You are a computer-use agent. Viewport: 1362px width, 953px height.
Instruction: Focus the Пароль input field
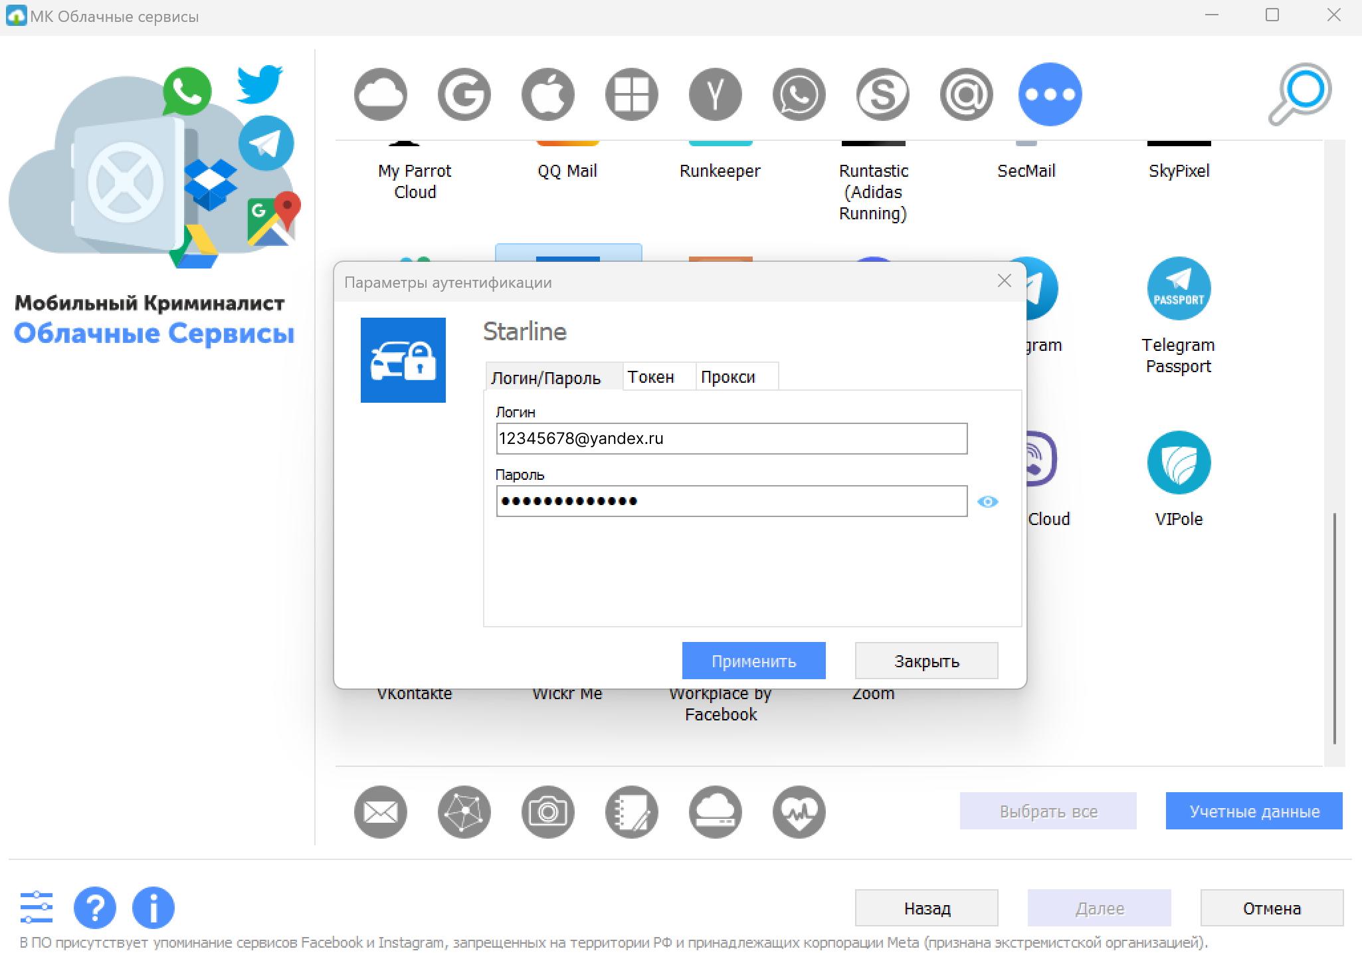(731, 501)
